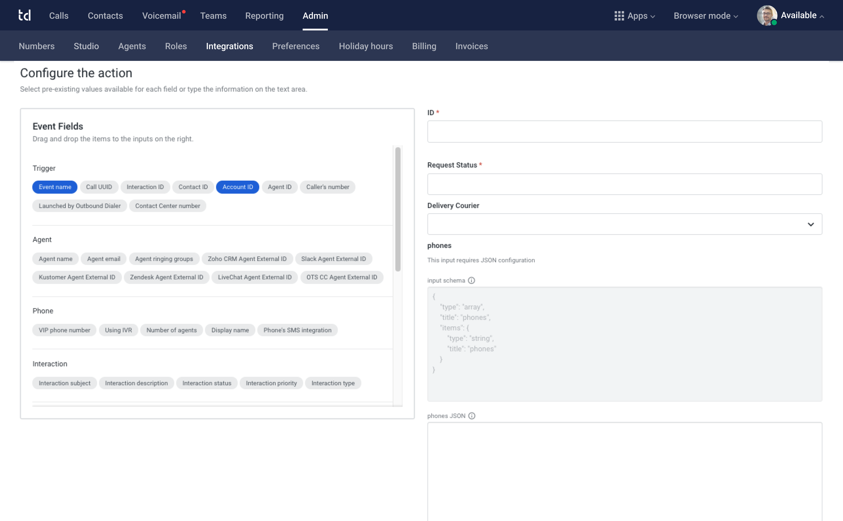Open the Numbers submenu
This screenshot has width=843, height=521.
[37, 46]
